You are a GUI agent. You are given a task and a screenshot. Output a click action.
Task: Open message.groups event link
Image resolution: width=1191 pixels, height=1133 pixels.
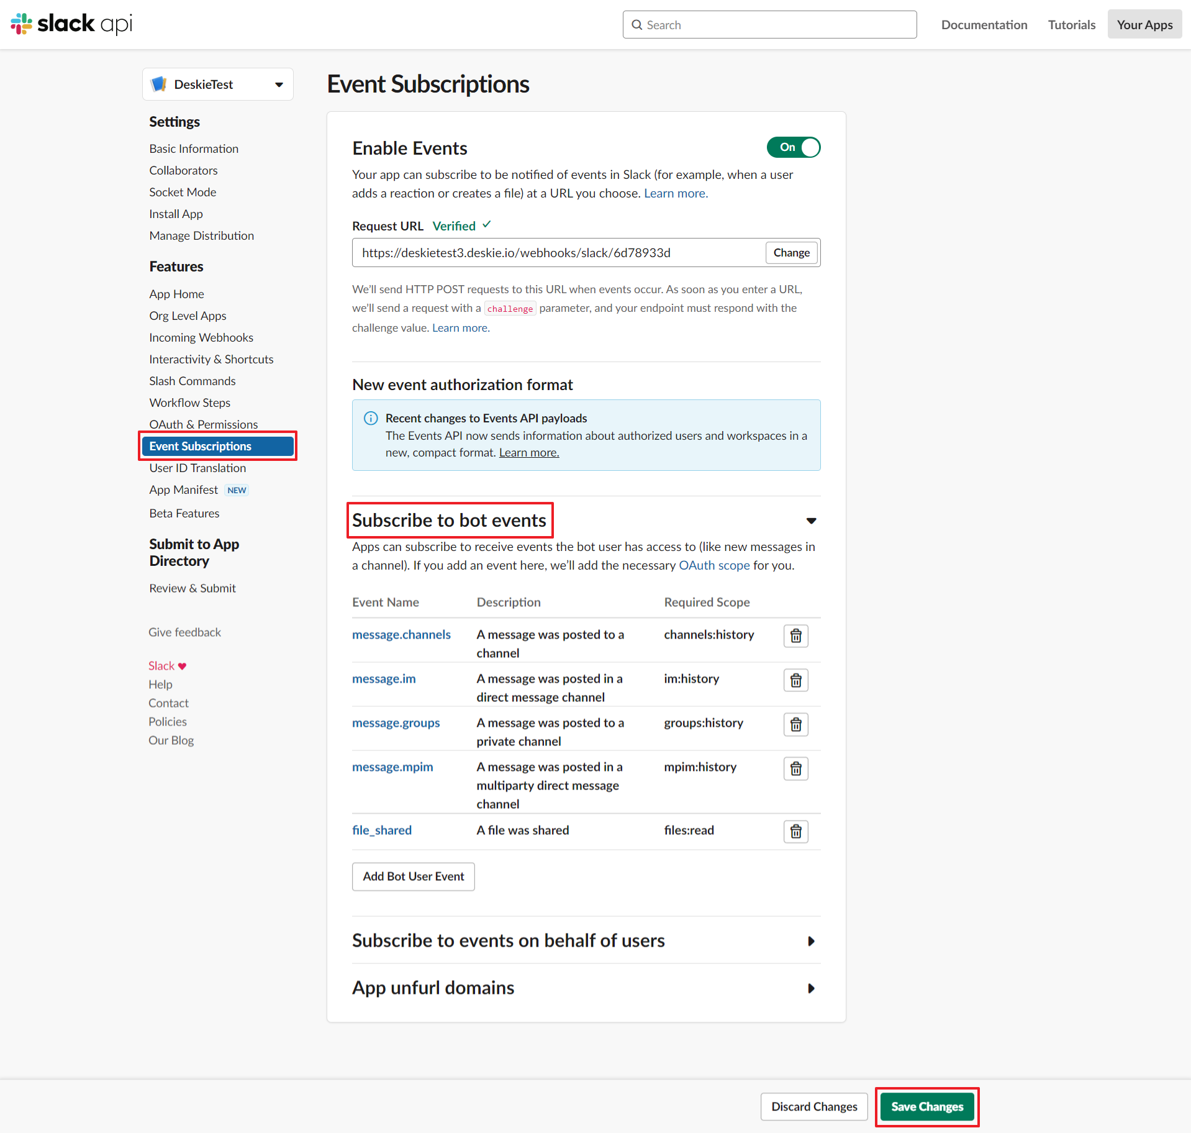[396, 723]
